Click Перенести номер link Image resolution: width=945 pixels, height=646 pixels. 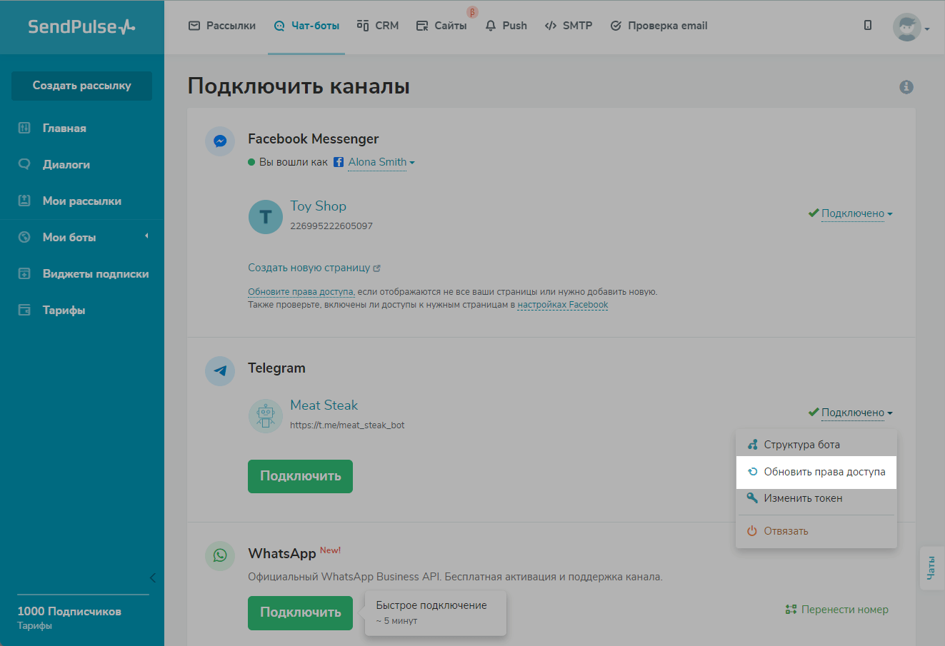point(837,610)
